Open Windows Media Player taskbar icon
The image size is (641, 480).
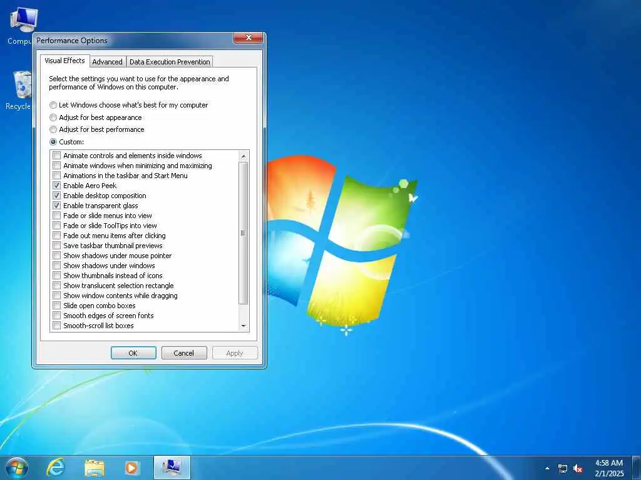click(132, 468)
